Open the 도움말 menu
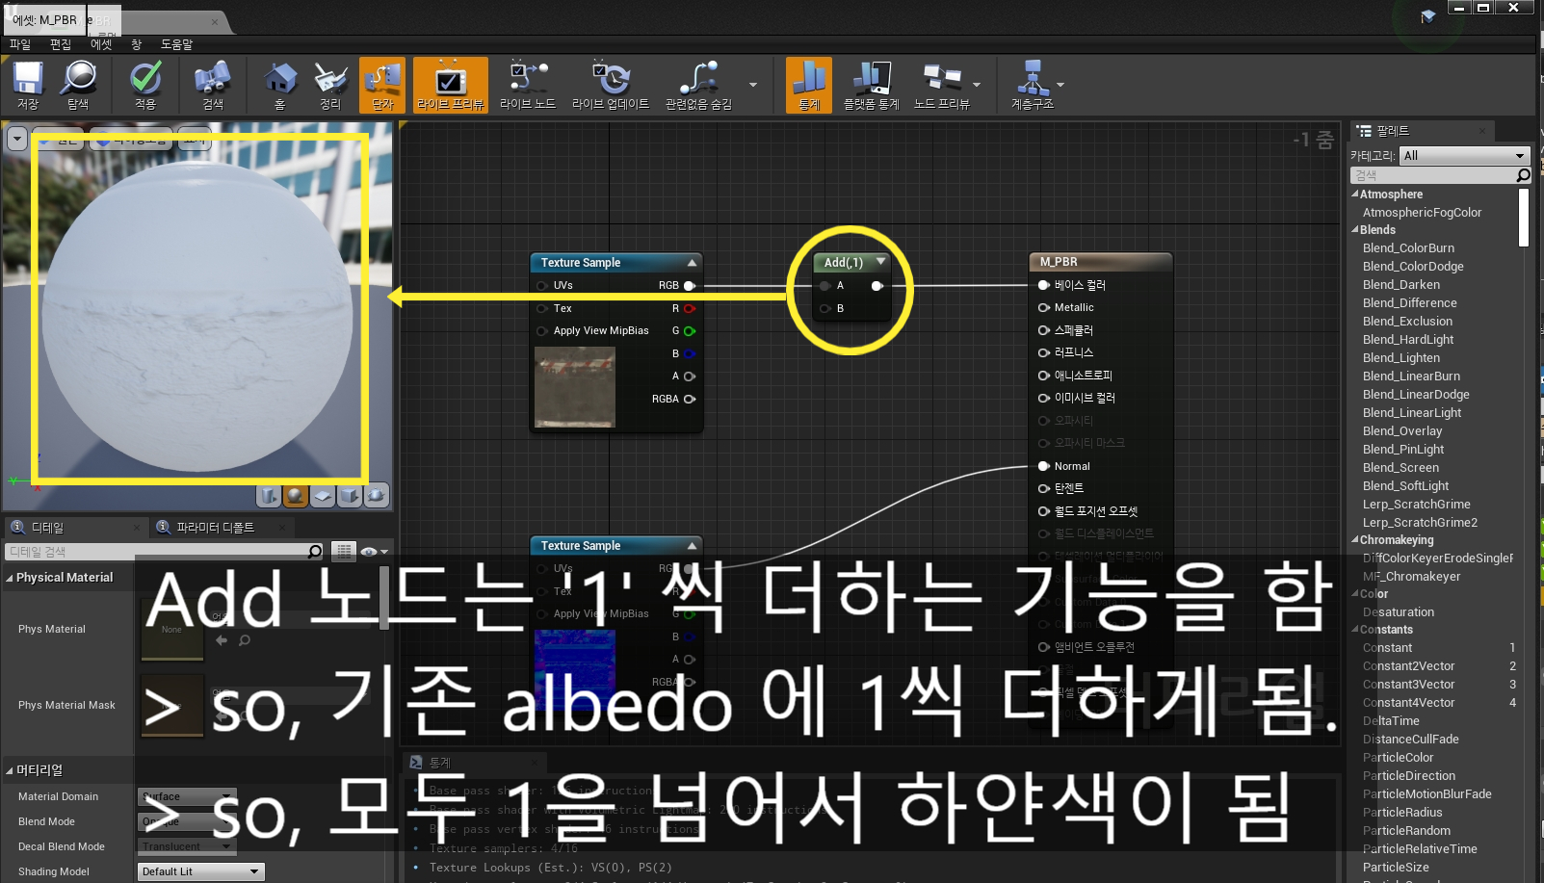1544x883 pixels. click(176, 44)
